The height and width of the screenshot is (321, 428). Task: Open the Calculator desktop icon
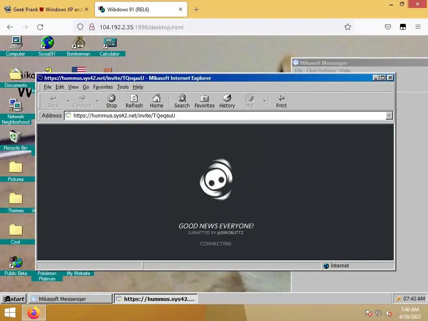(110, 46)
